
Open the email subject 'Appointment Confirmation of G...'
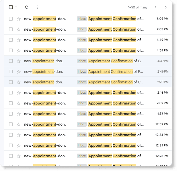point(116,61)
